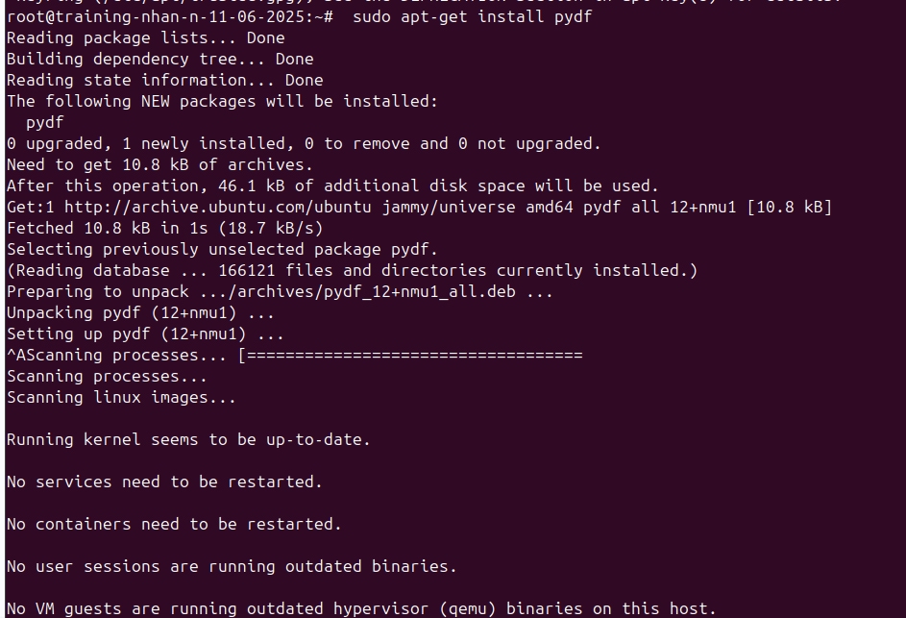Click the indented pydf package name

pos(45,123)
